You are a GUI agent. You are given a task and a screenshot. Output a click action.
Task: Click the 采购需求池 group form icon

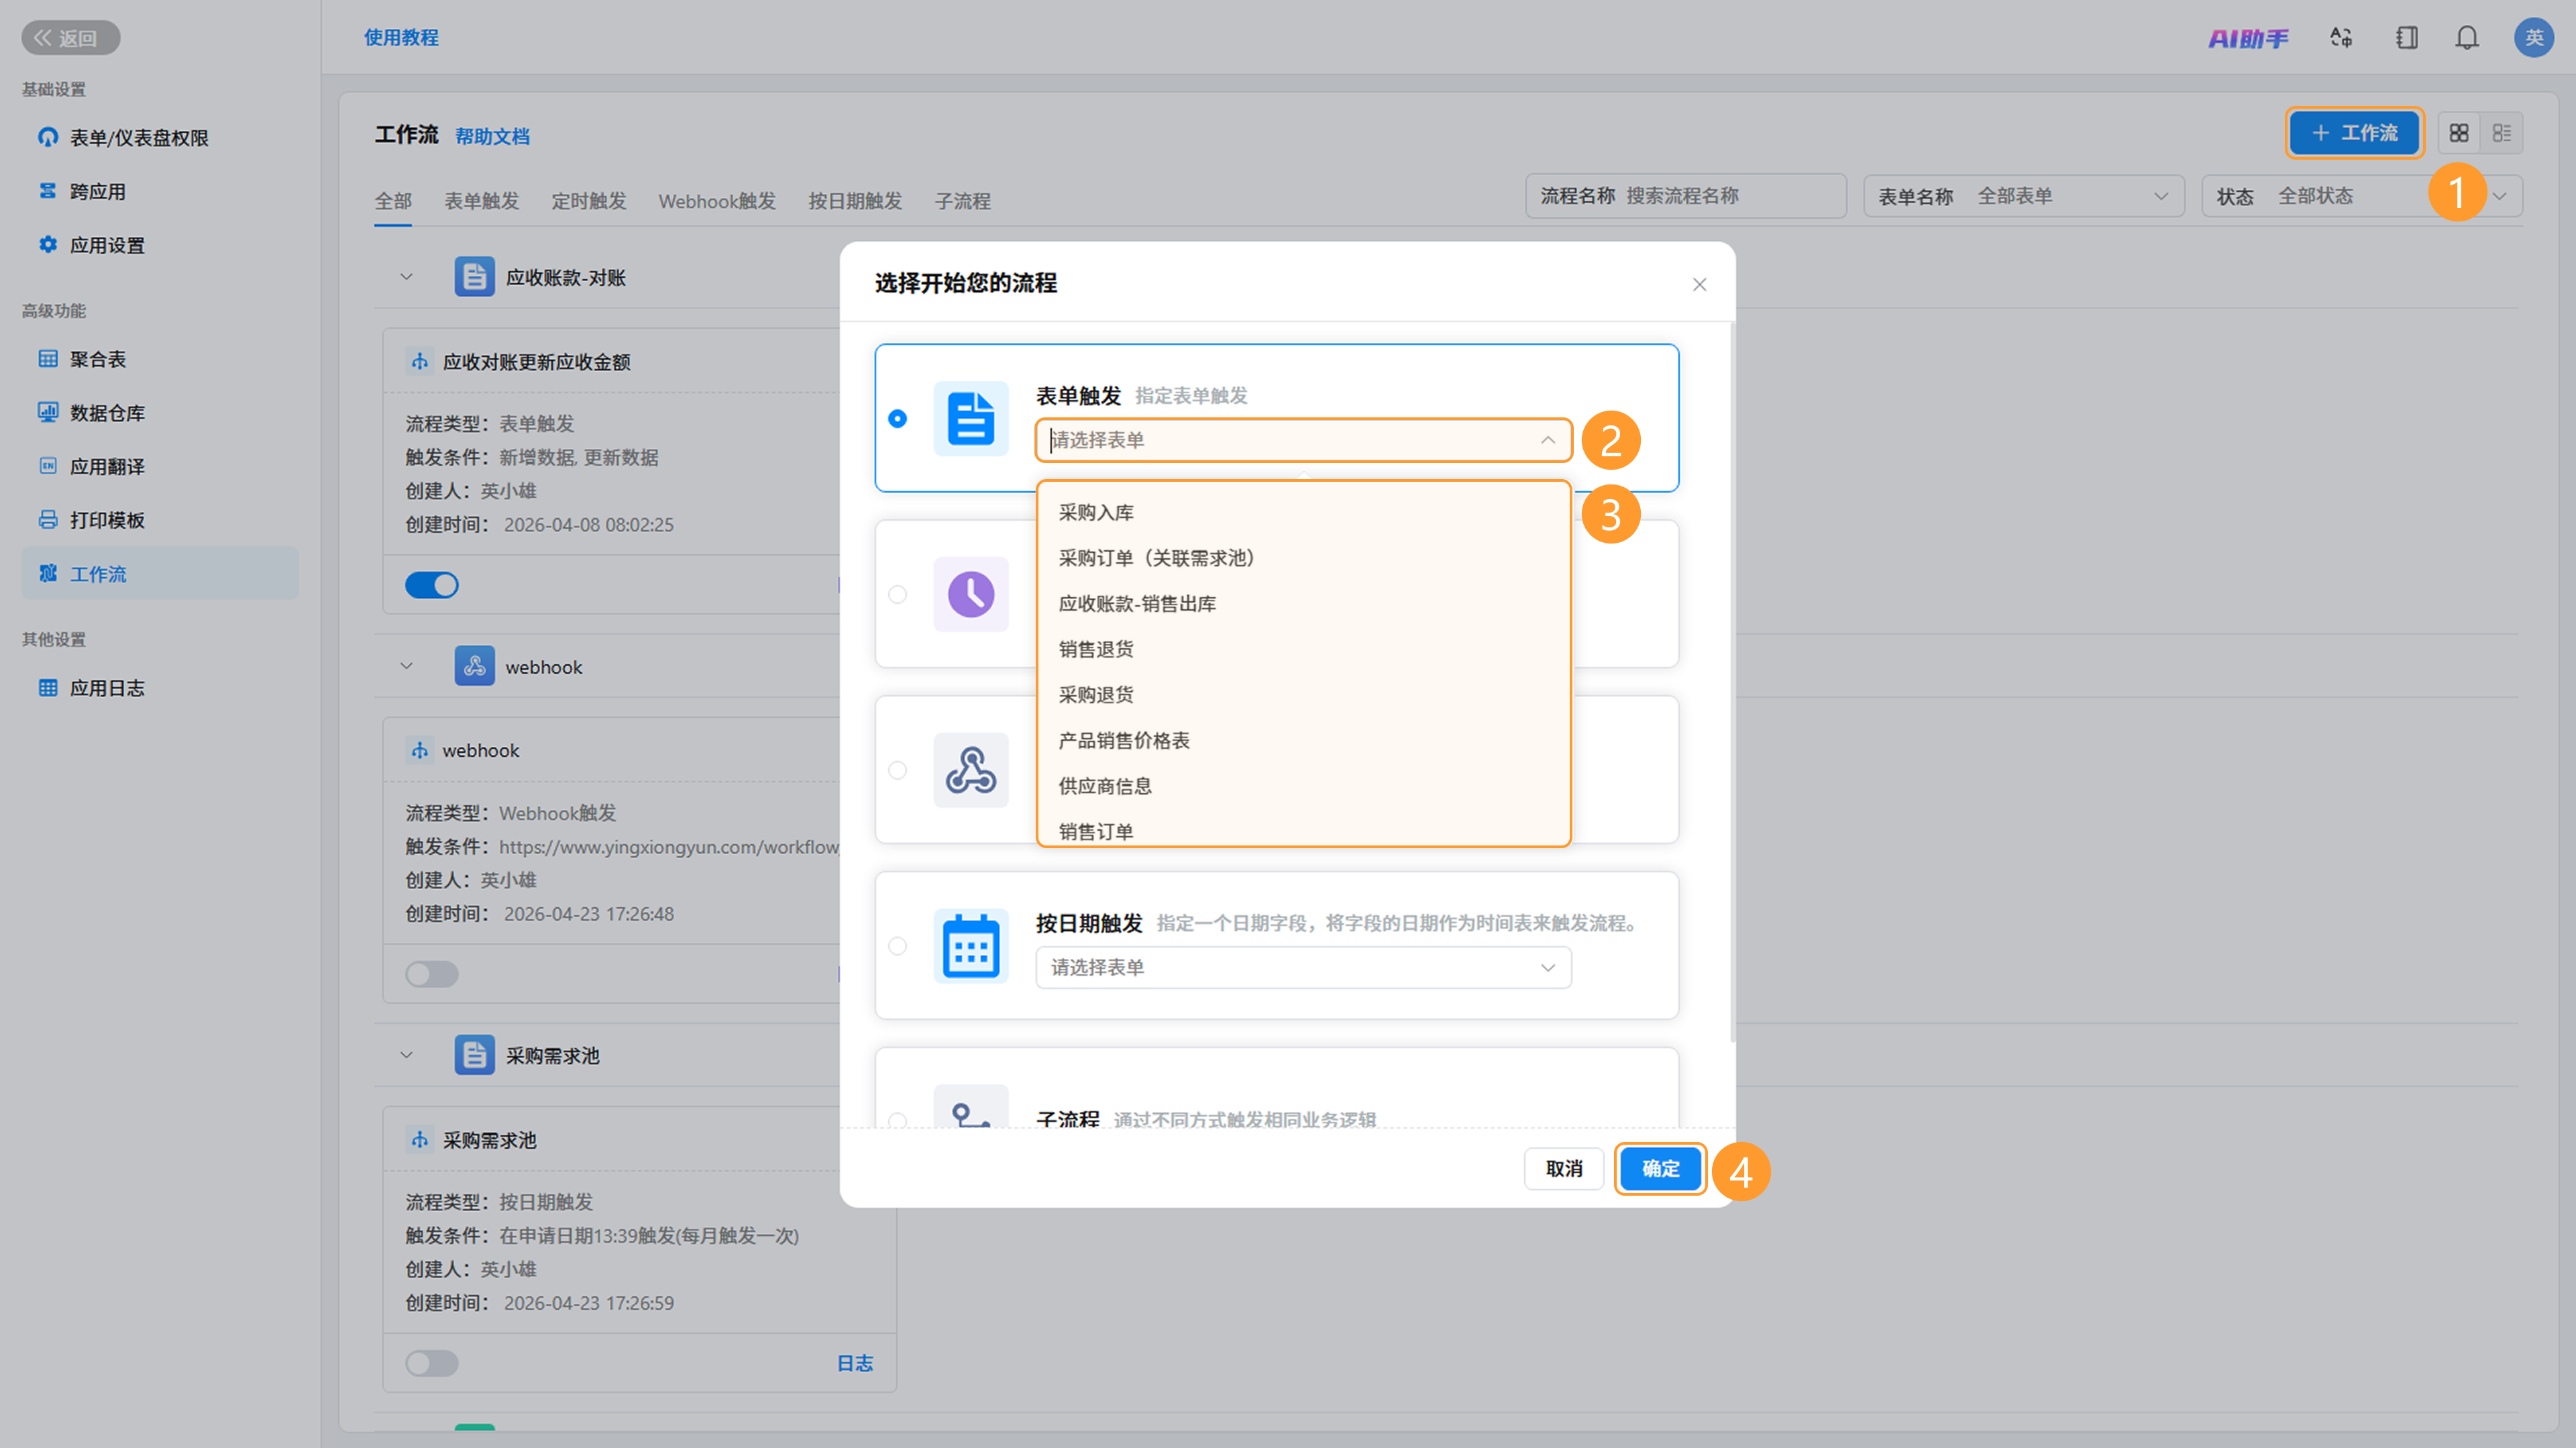pos(474,1055)
